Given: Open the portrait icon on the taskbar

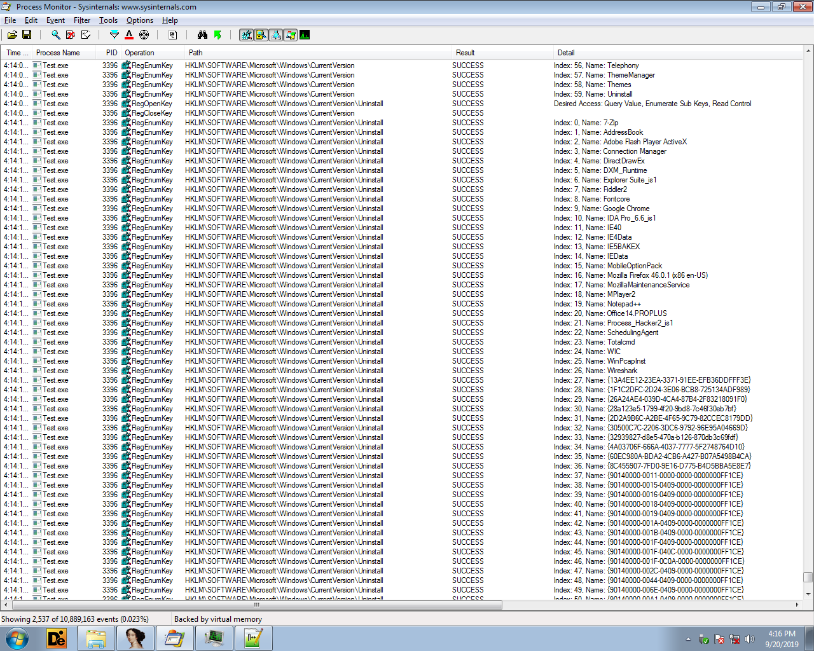Looking at the screenshot, I should click(x=135, y=638).
